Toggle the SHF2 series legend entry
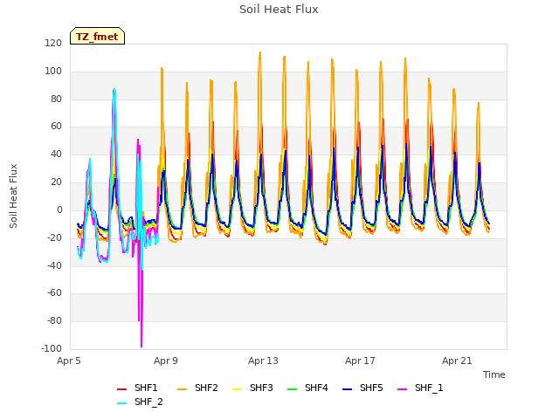Image resolution: width=559 pixels, height=419 pixels. click(197, 388)
